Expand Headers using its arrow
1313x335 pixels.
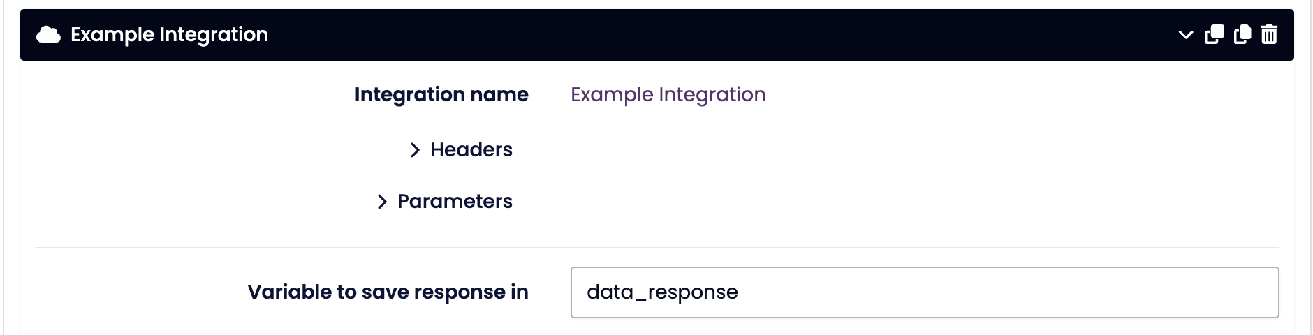click(415, 150)
